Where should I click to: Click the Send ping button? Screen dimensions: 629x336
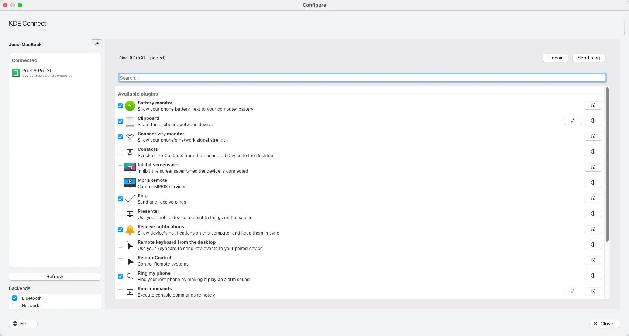(588, 58)
